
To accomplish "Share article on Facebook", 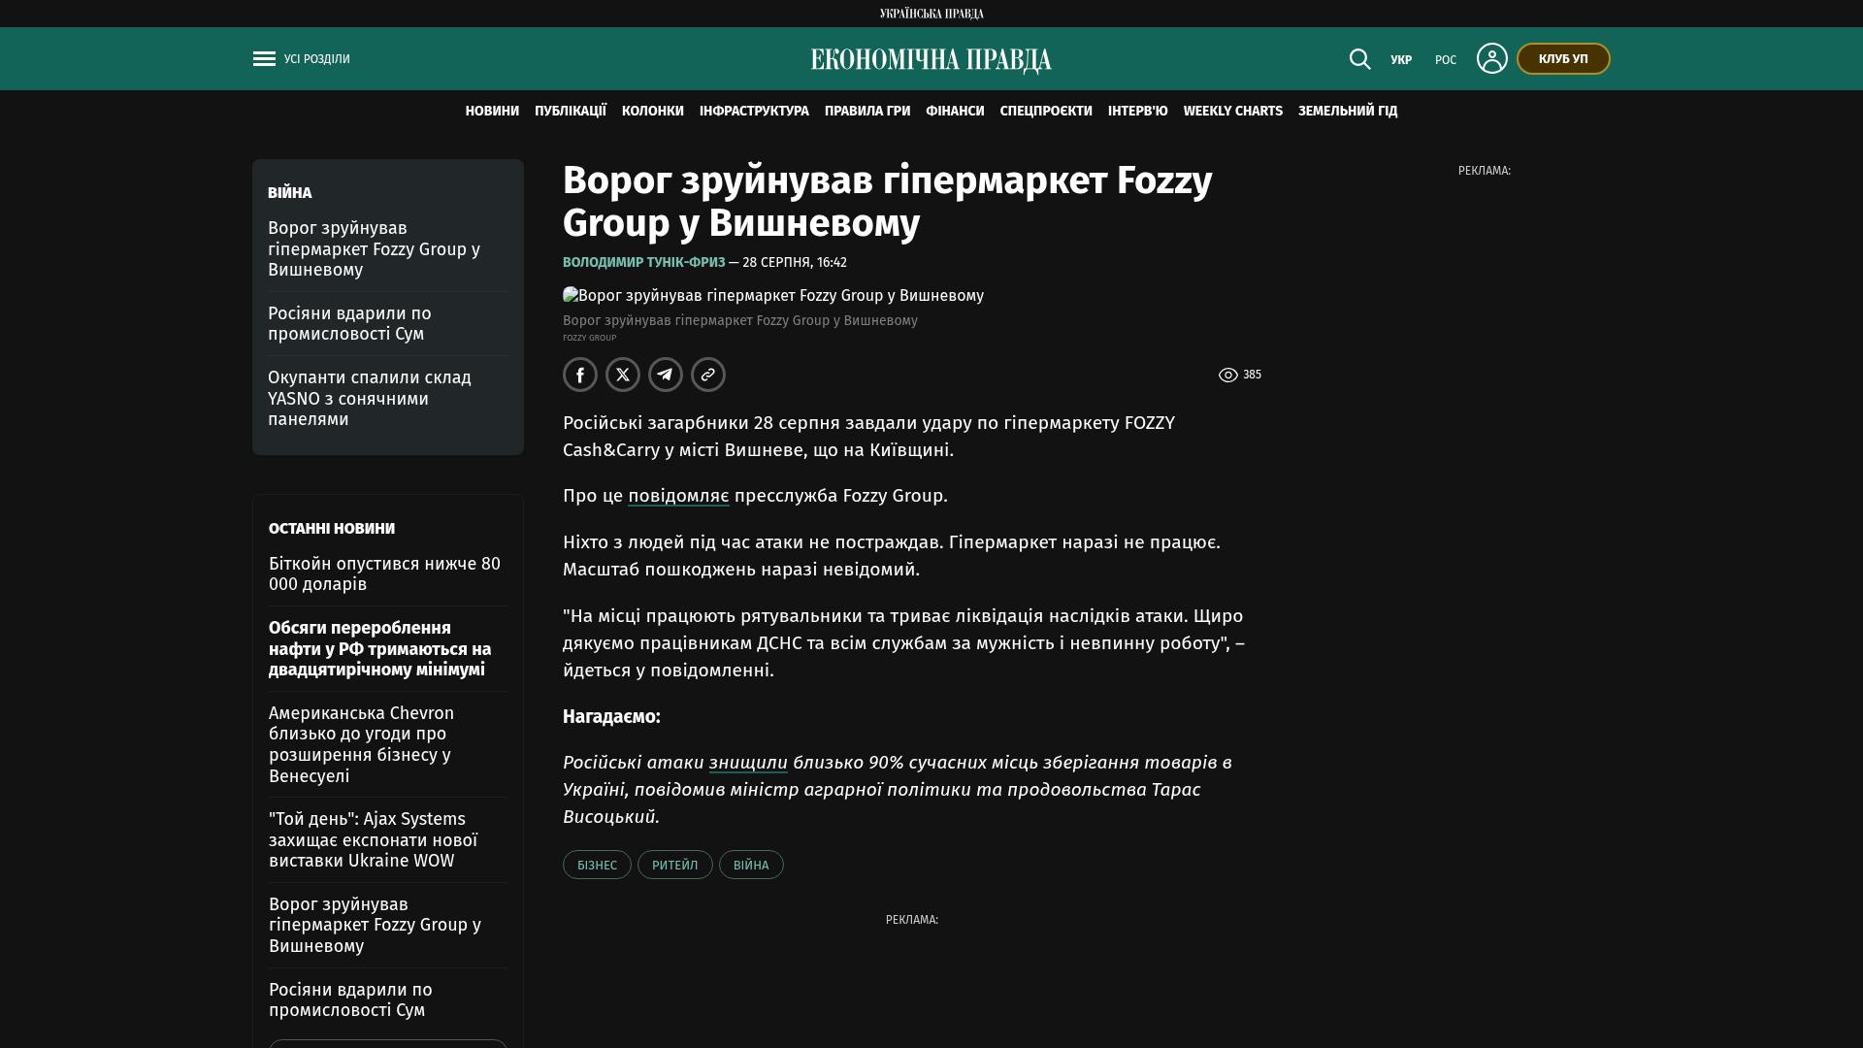I will [x=580, y=375].
